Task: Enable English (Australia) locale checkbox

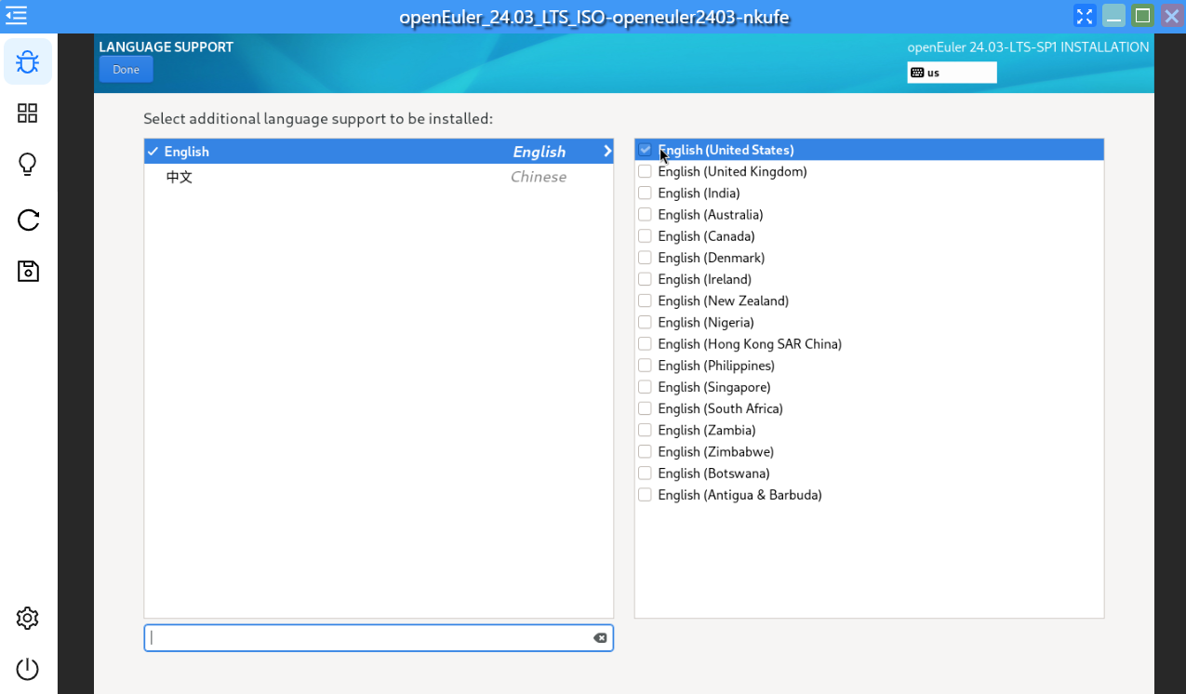Action: click(x=645, y=214)
